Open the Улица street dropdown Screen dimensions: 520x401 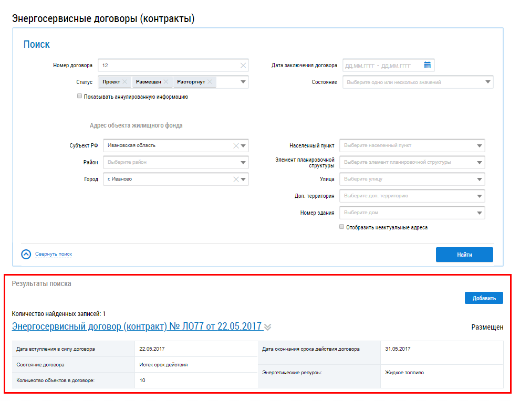(479, 180)
